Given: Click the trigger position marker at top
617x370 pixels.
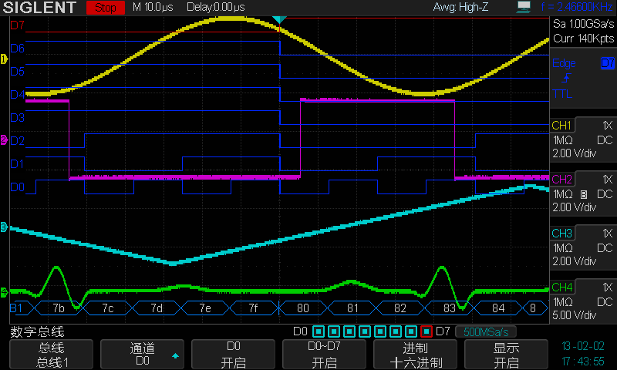Looking at the screenshot, I should click(280, 19).
